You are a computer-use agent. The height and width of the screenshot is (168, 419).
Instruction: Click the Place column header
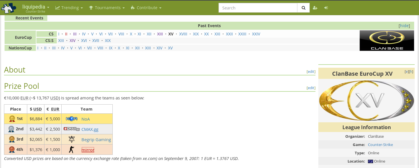coord(15,109)
